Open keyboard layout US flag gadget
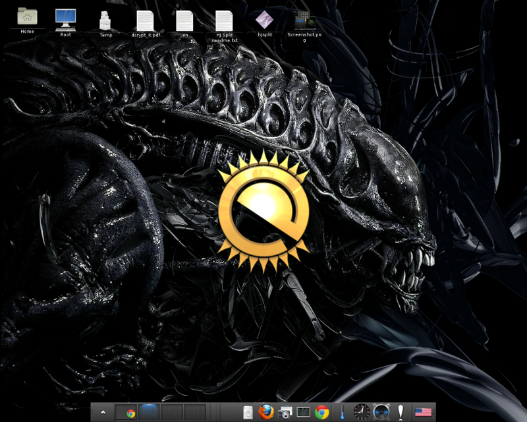The image size is (527, 422). [423, 412]
